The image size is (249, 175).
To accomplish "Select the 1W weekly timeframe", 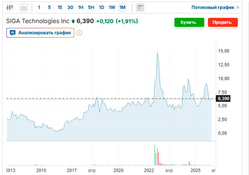I will (112, 7).
